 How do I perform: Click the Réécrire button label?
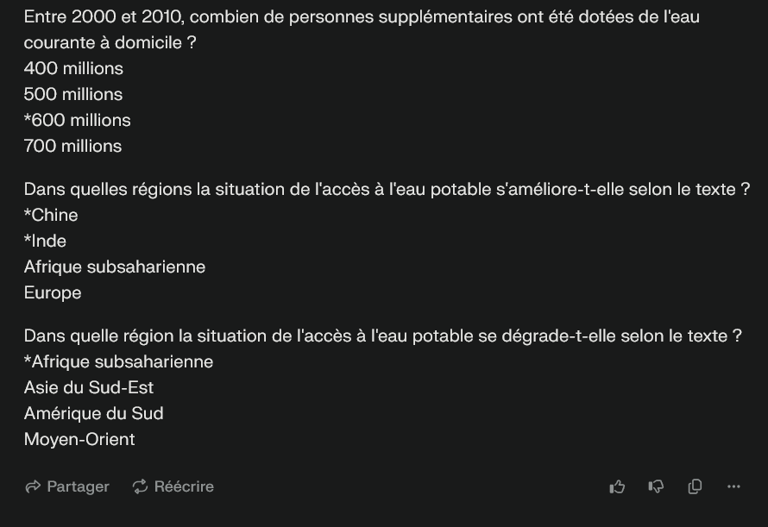(x=184, y=486)
